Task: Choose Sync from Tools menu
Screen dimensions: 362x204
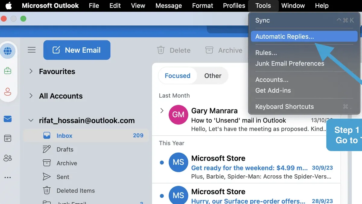Action: point(304,20)
